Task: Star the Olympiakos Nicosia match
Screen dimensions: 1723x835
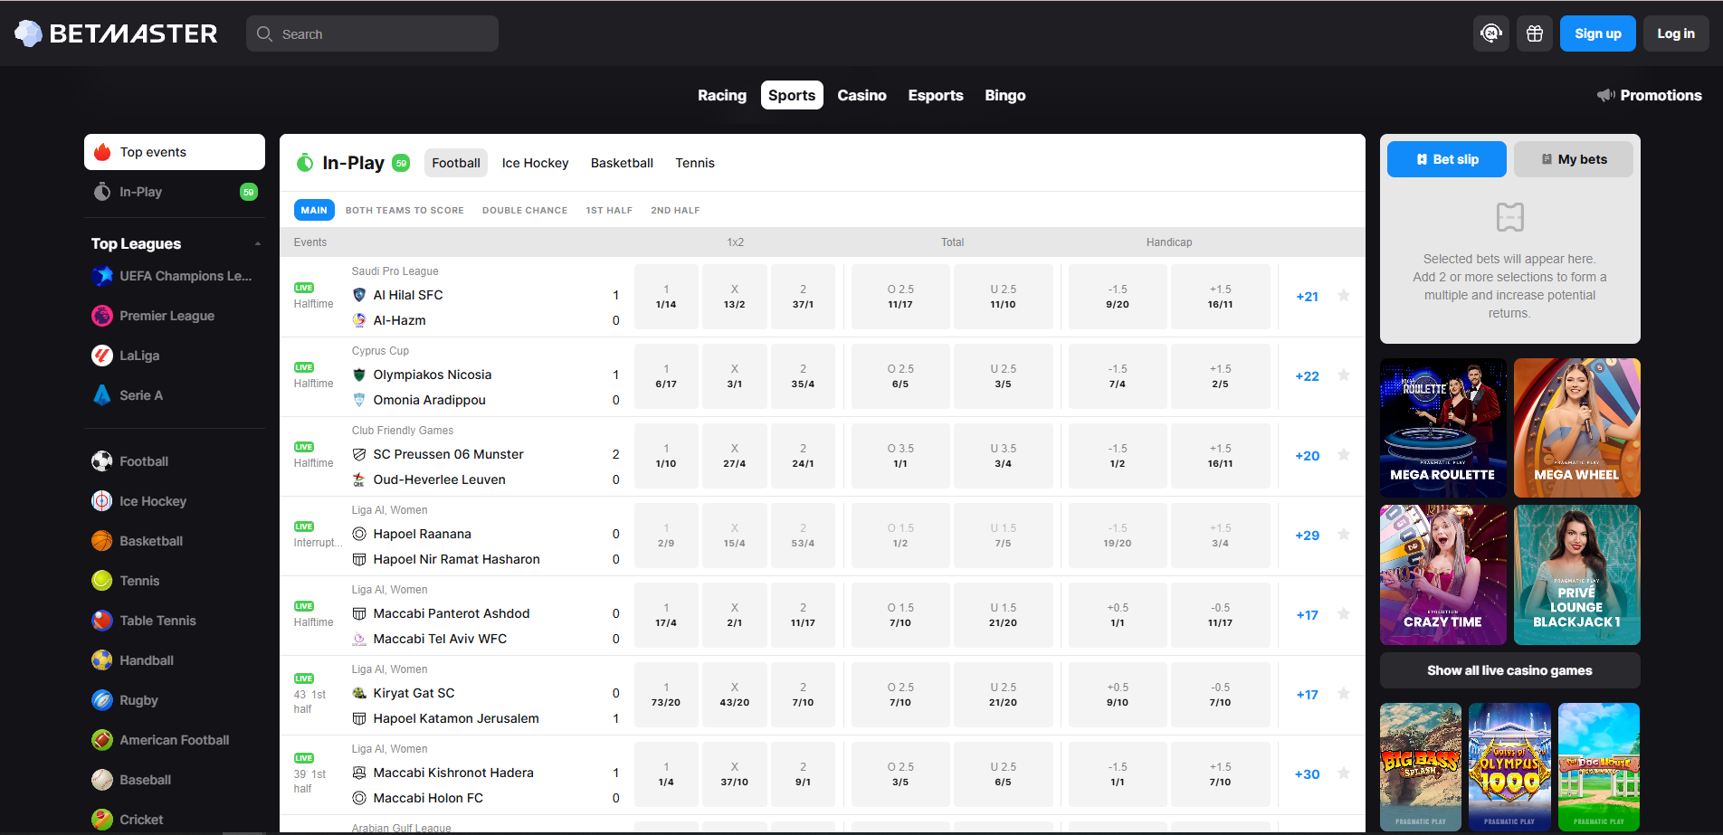Action: tap(1344, 375)
